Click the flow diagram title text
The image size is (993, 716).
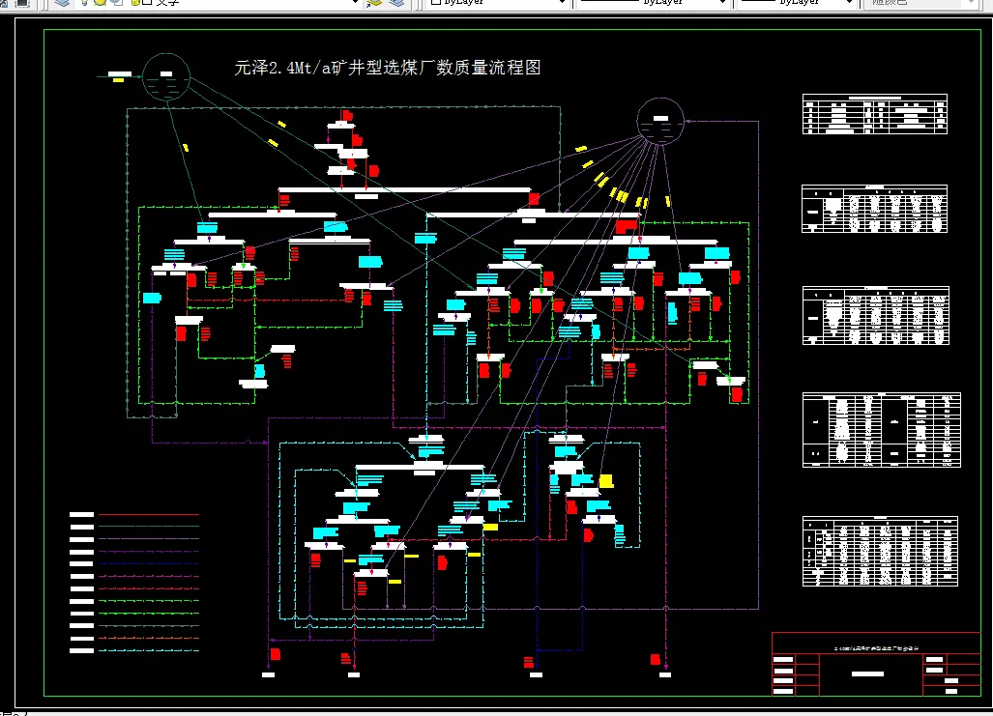pyautogui.click(x=387, y=69)
